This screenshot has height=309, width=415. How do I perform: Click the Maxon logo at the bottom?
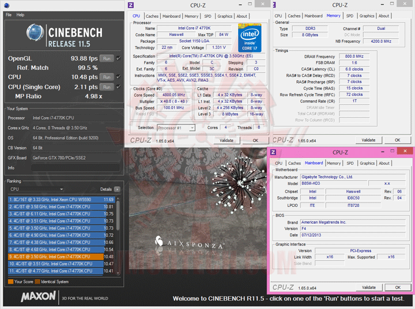pyautogui.click(x=39, y=296)
